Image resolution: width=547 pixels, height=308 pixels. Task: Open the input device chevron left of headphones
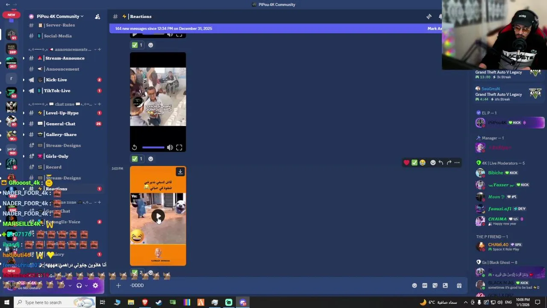tap(70, 285)
